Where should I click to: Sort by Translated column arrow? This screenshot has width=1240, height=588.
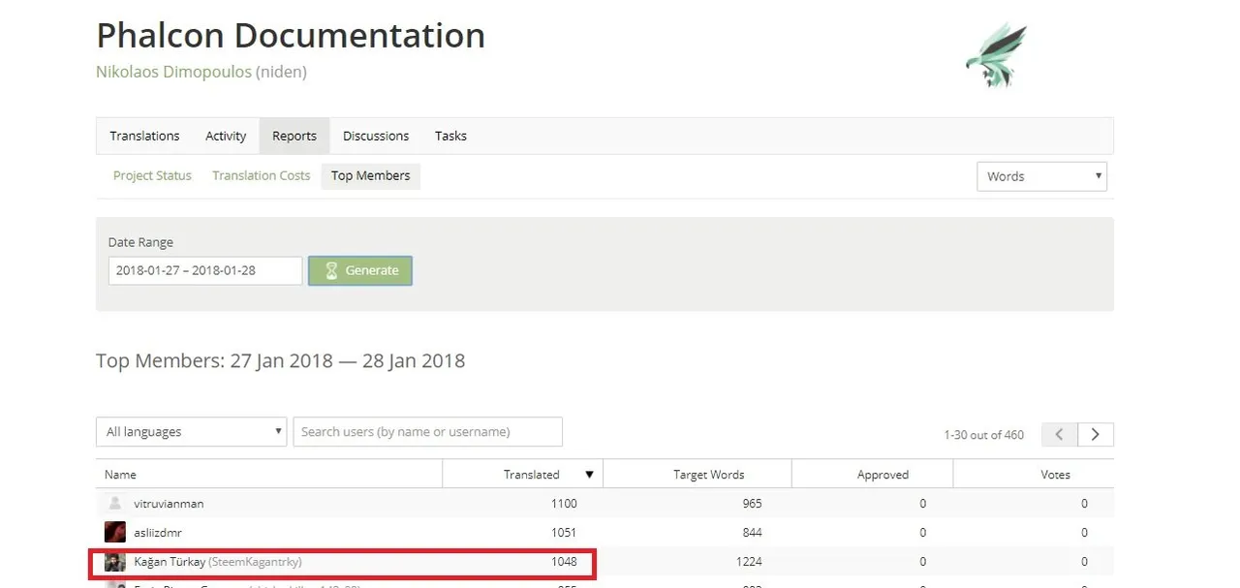(589, 475)
